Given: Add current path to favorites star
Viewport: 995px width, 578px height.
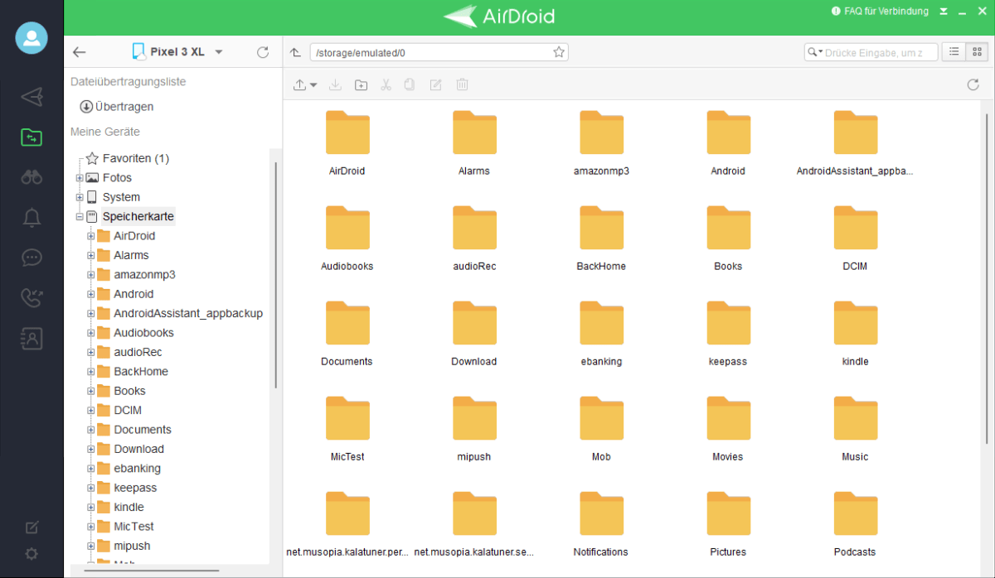Looking at the screenshot, I should point(559,53).
